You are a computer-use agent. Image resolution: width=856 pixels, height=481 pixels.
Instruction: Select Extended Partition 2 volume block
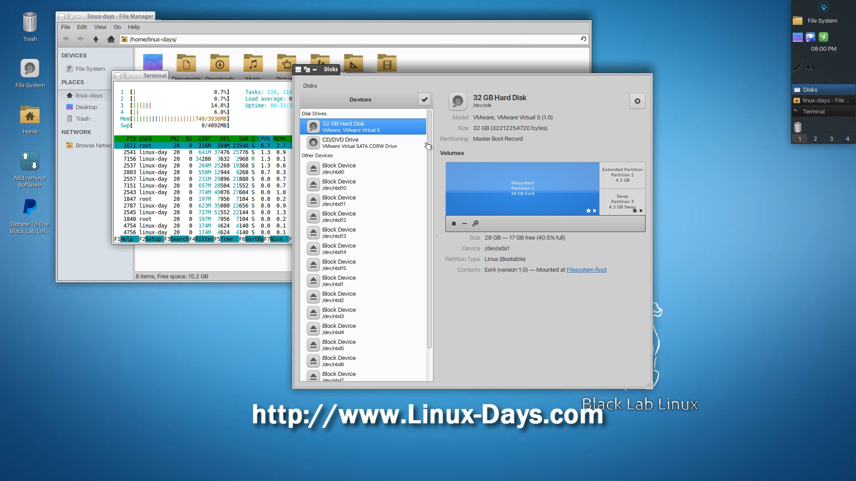click(x=622, y=175)
